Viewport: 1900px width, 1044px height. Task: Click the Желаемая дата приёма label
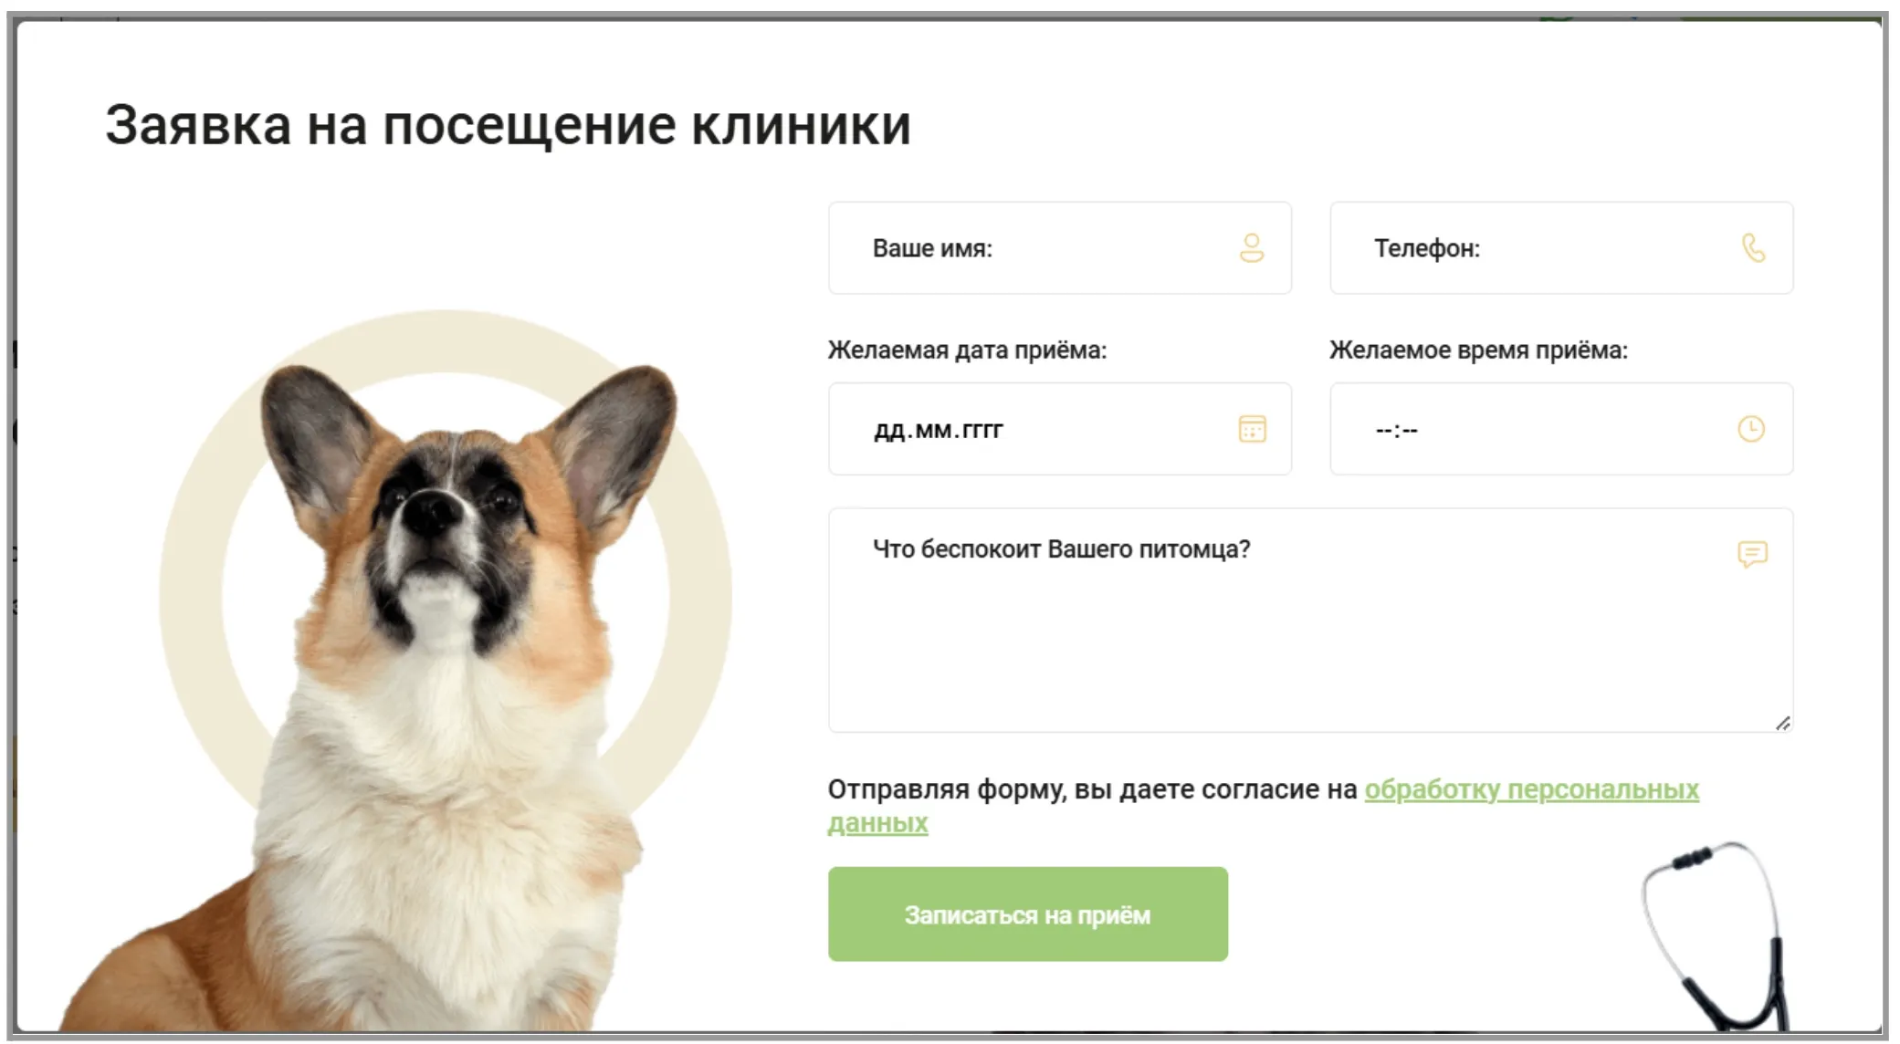(967, 350)
